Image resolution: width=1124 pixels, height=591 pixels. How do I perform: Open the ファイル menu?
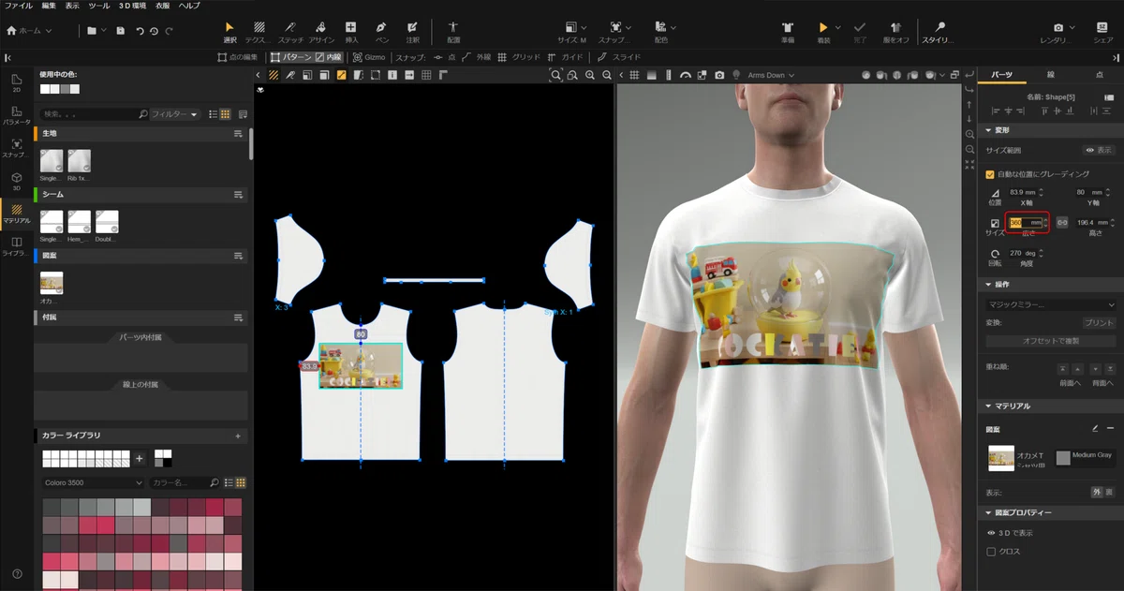coord(19,6)
